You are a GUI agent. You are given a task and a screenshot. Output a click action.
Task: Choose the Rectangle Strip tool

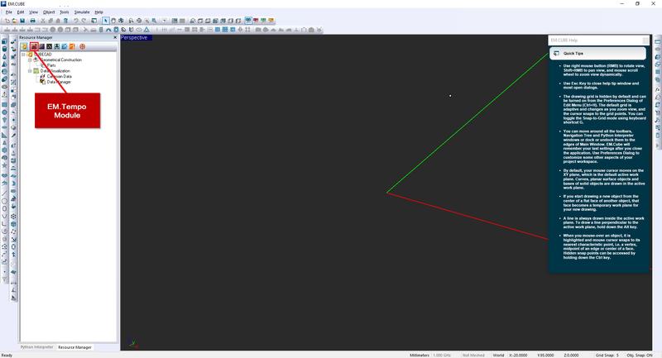(4, 105)
